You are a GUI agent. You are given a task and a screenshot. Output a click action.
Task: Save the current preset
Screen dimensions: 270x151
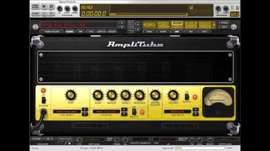click(x=91, y=32)
